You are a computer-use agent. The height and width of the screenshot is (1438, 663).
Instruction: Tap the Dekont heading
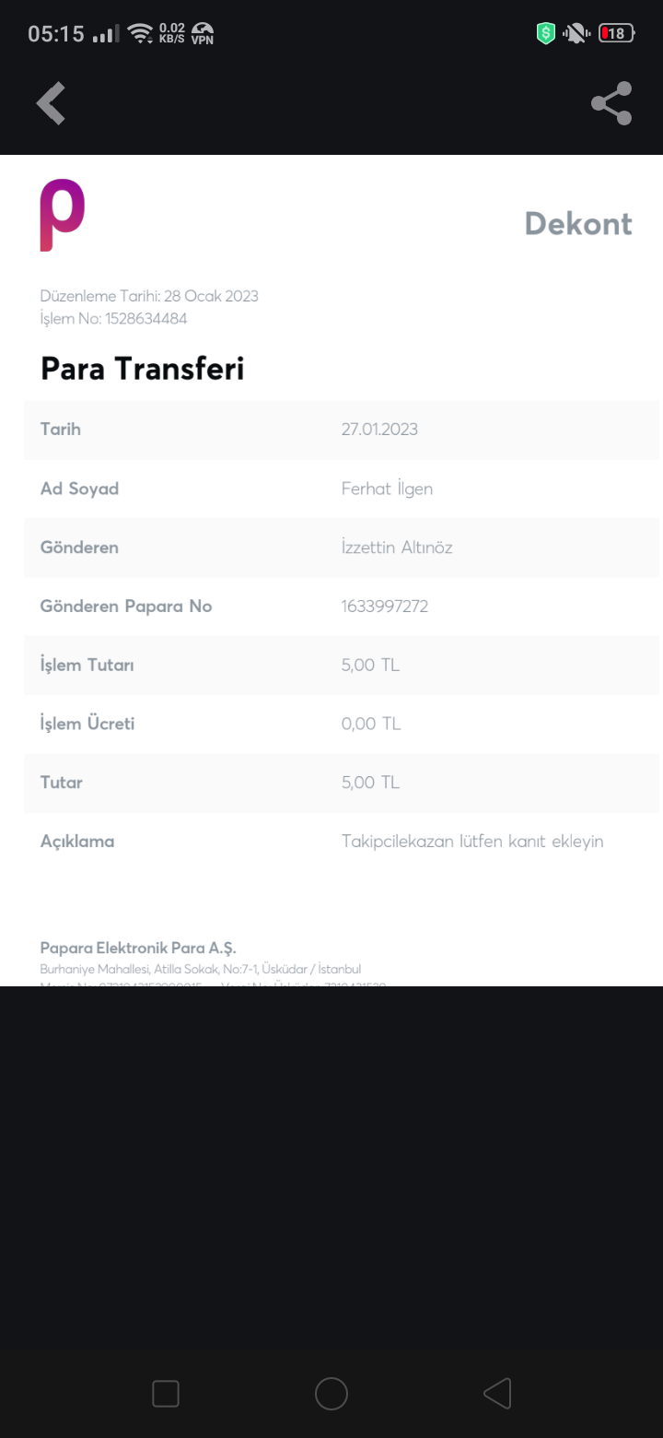click(x=578, y=224)
